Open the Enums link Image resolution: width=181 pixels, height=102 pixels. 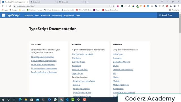click(x=116, y=66)
